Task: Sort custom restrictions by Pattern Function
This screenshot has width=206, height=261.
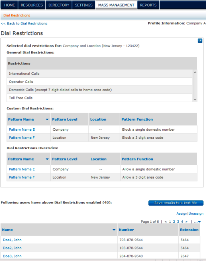Action: point(137,119)
